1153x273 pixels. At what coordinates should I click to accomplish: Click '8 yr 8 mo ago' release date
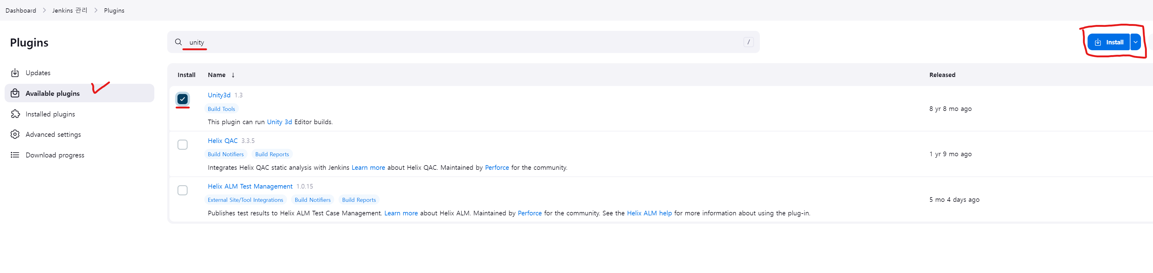(950, 108)
